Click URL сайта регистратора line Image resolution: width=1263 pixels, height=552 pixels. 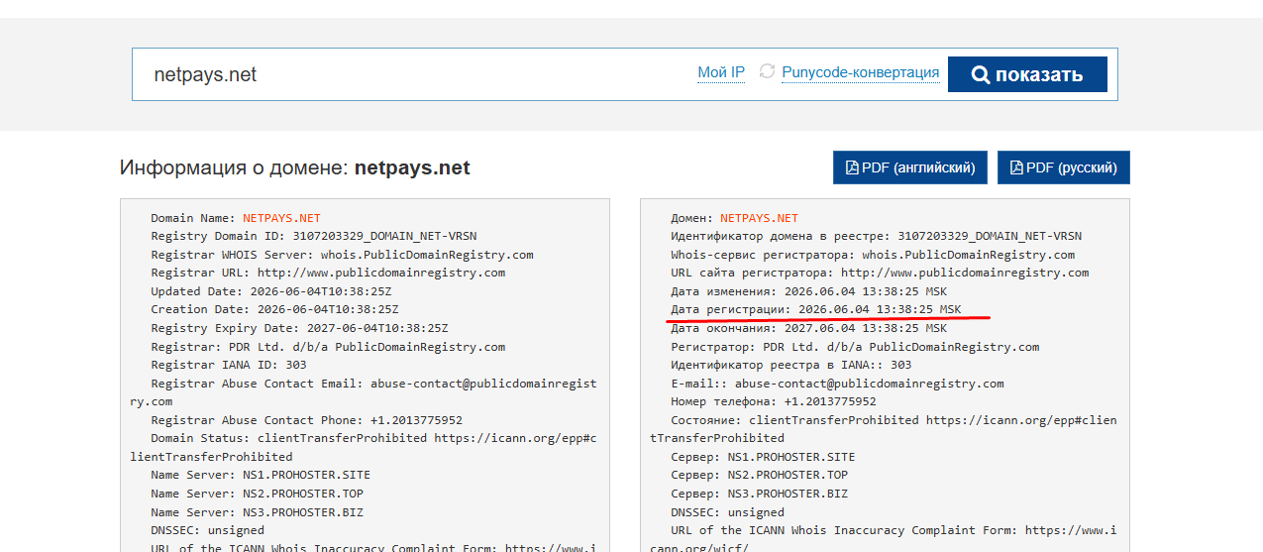(880, 273)
